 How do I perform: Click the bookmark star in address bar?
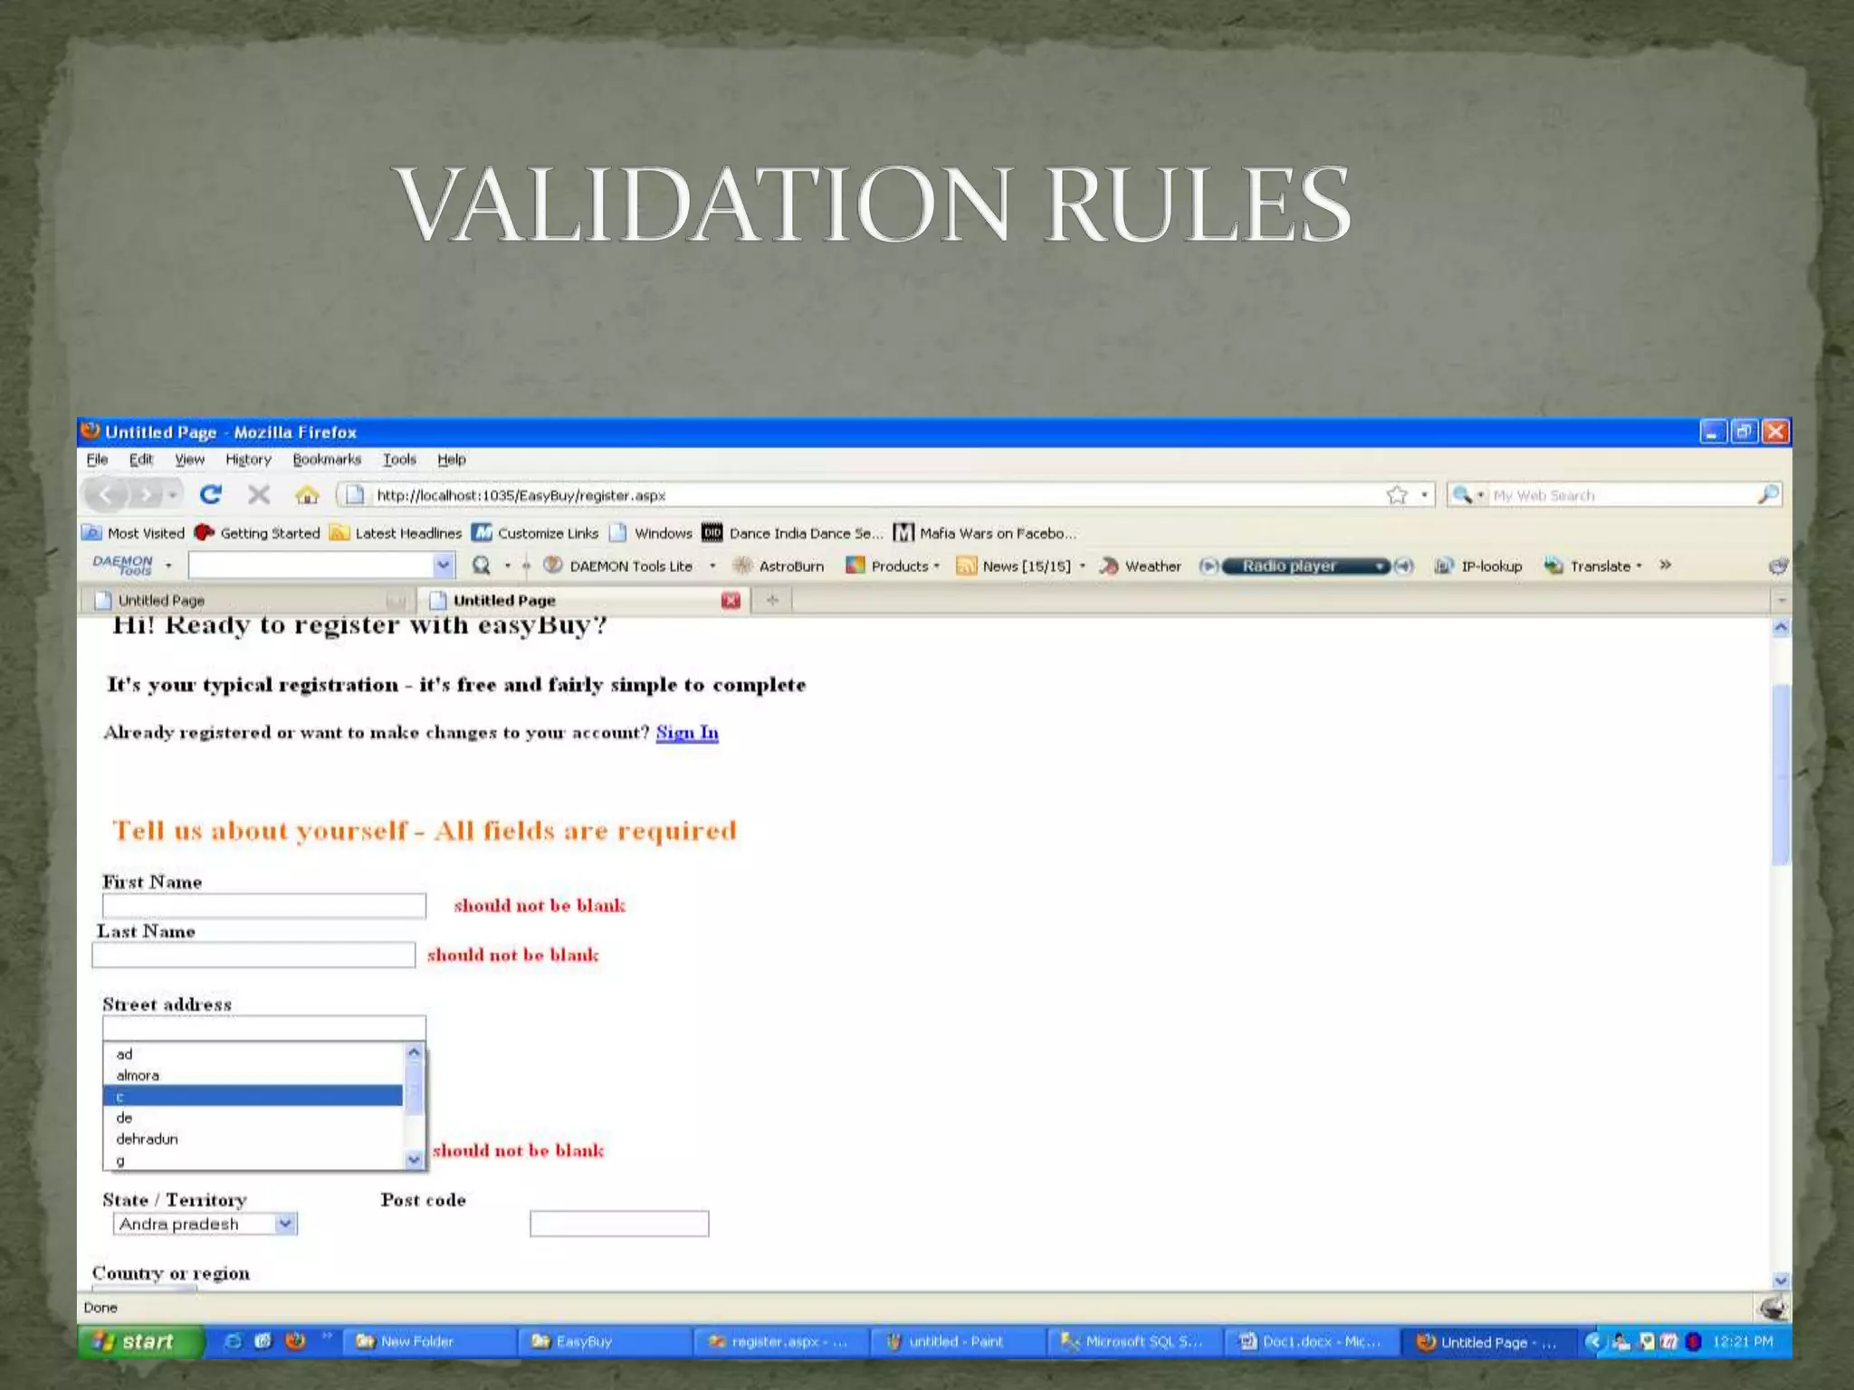pos(1397,495)
